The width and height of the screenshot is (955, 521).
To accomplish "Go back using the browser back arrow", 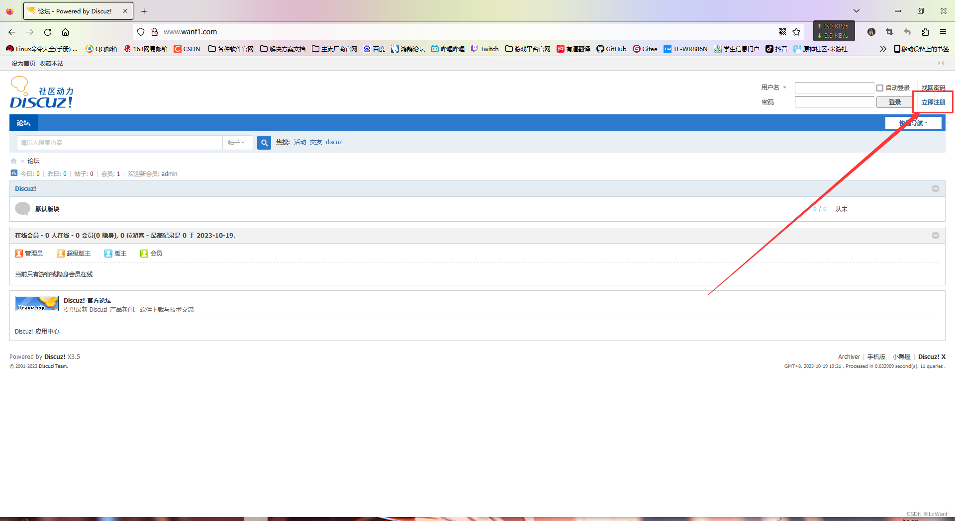I will pyautogui.click(x=12, y=32).
